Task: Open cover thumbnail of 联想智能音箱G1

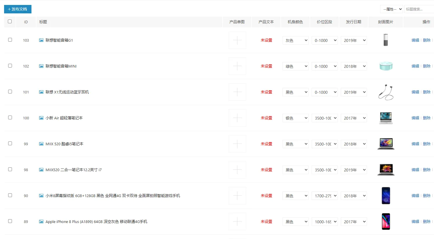Action: (386, 40)
